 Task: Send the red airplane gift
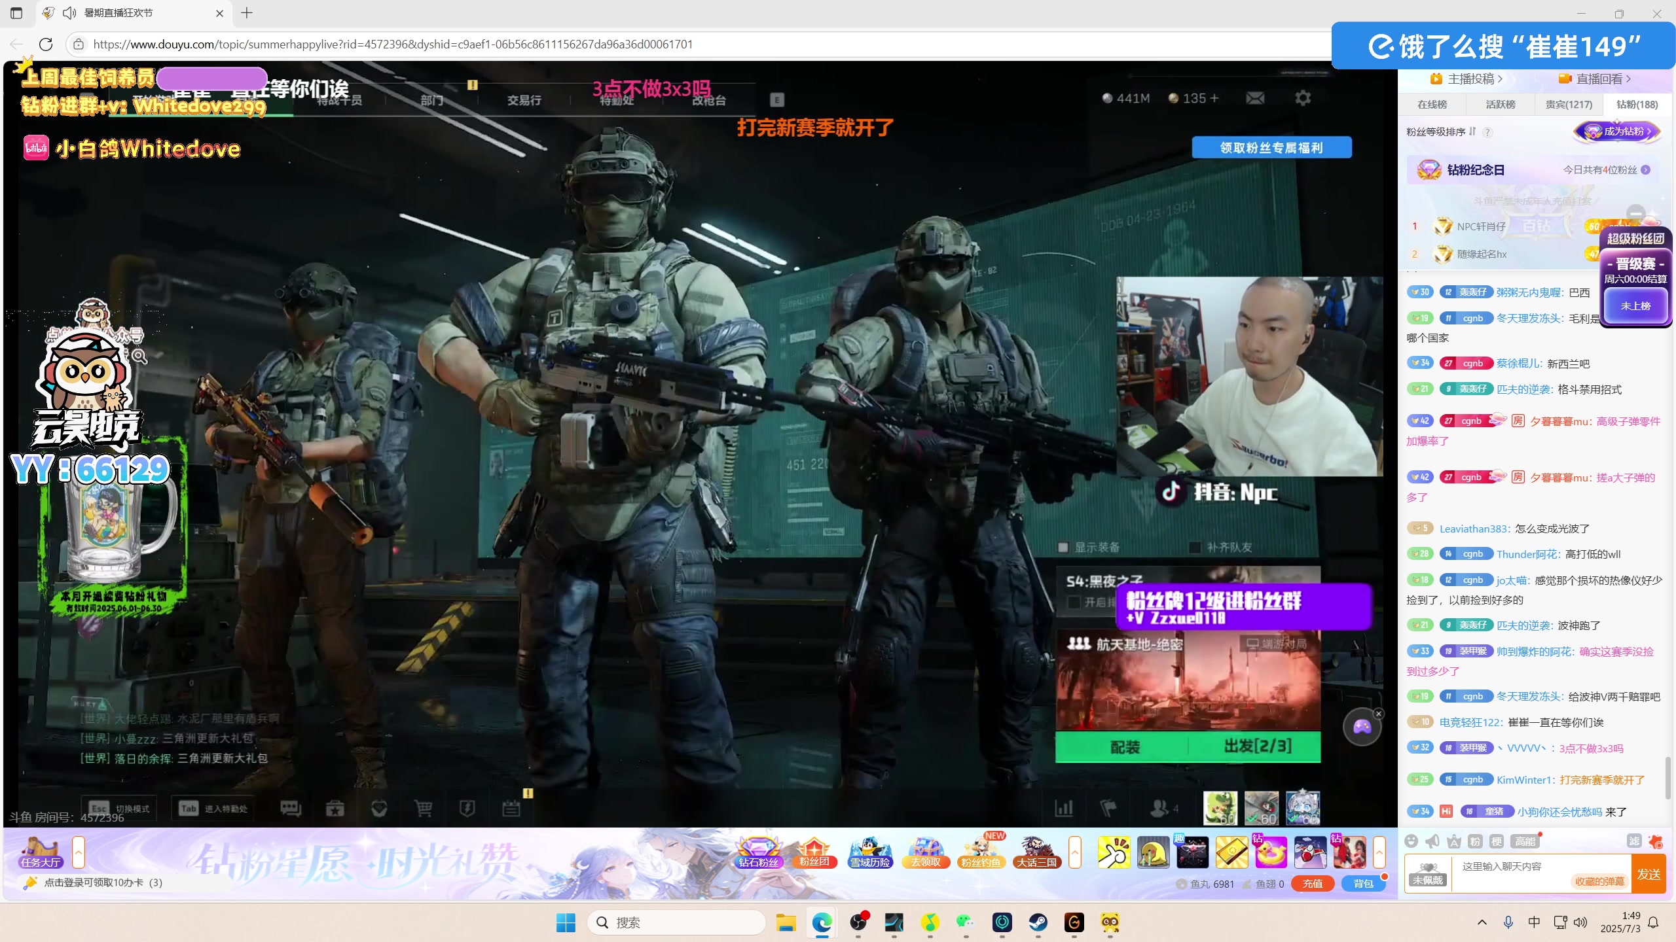(x=1310, y=852)
